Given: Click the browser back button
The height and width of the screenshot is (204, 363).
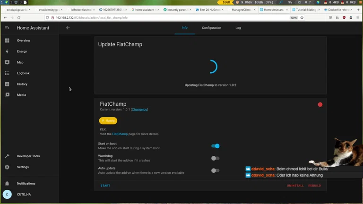Looking at the screenshot, I should click(x=5, y=17).
